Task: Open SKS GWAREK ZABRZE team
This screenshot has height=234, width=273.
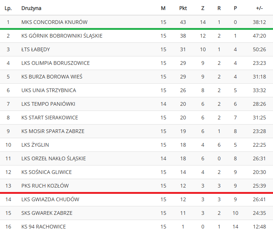Action: click(47, 213)
